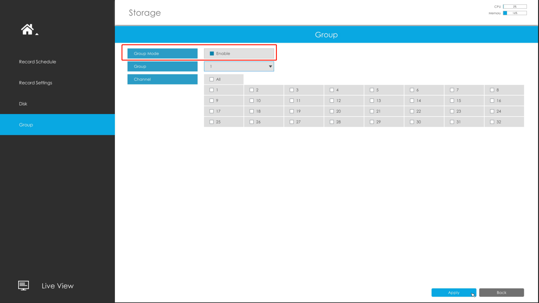
Task: Tick channel 15
Action: pyautogui.click(x=452, y=101)
